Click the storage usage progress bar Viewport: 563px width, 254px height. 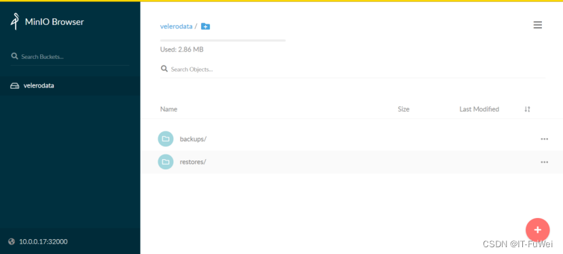pos(223,41)
